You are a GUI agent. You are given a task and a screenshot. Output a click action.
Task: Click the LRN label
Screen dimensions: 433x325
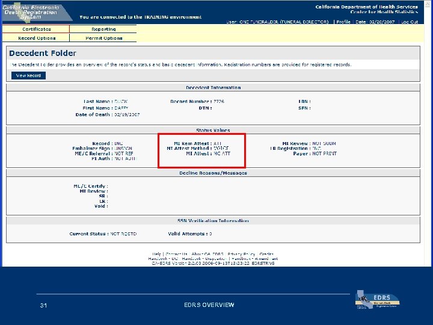(304, 102)
